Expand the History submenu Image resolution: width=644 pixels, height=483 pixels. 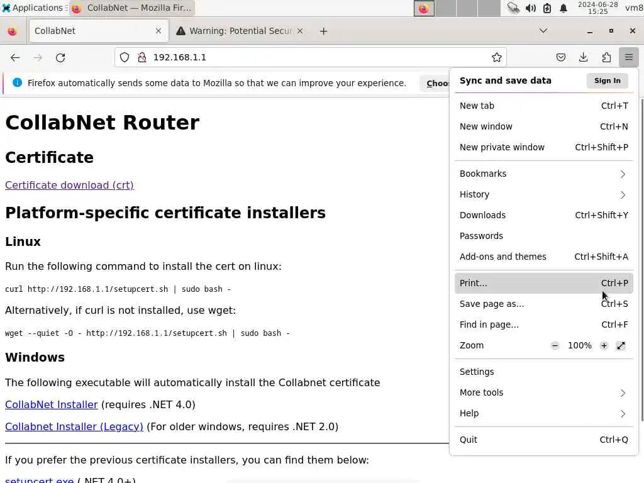[544, 195]
